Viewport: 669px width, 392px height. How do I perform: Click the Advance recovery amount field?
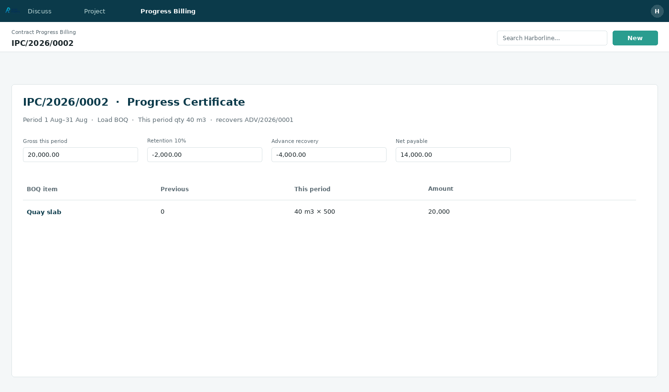click(329, 154)
